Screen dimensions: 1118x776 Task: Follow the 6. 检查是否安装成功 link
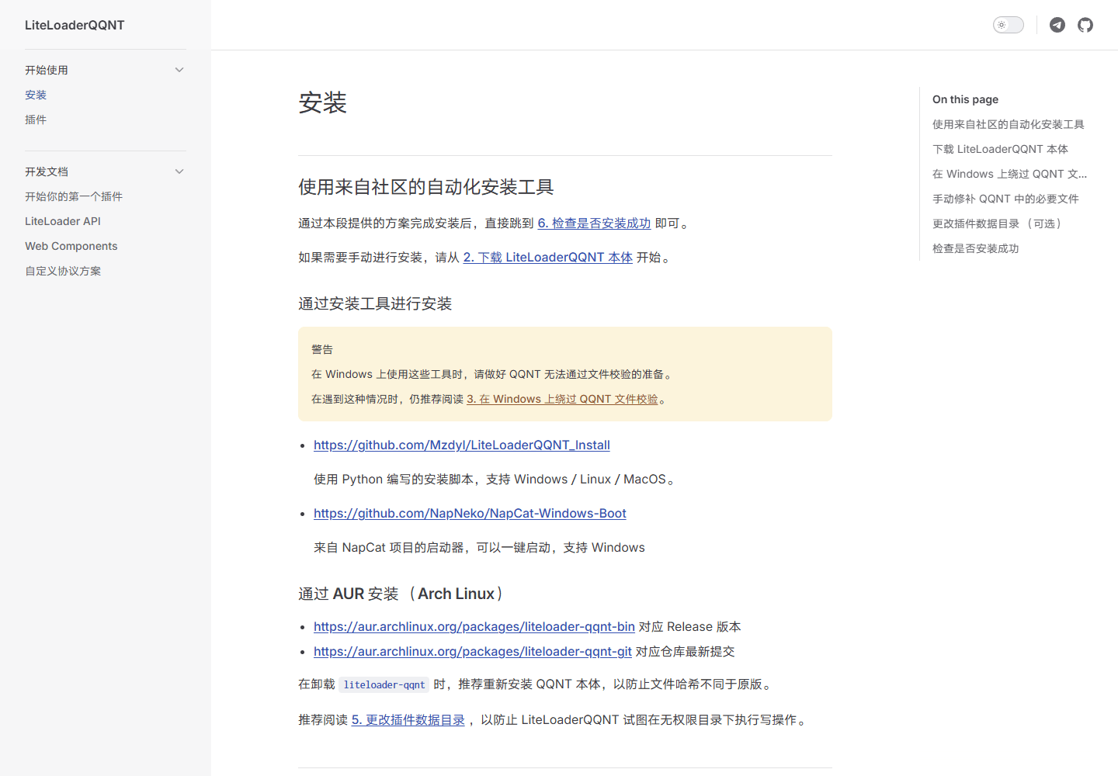click(x=594, y=223)
